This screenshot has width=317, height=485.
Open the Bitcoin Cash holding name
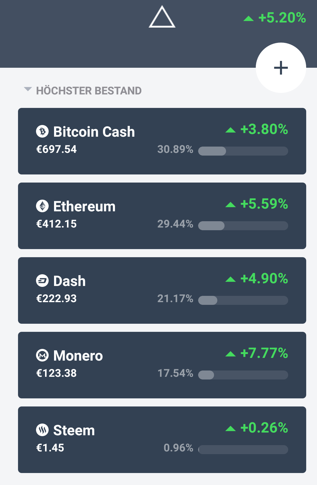94,132
